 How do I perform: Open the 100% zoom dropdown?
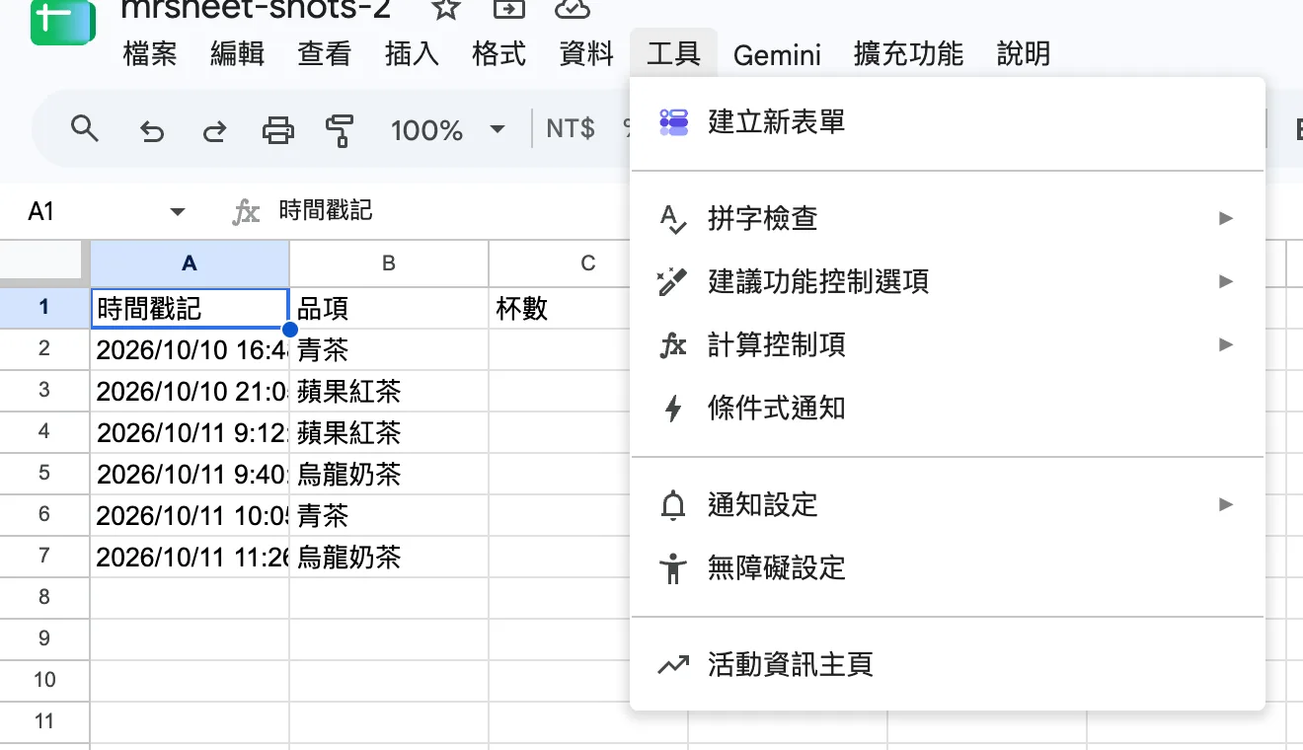pos(448,130)
